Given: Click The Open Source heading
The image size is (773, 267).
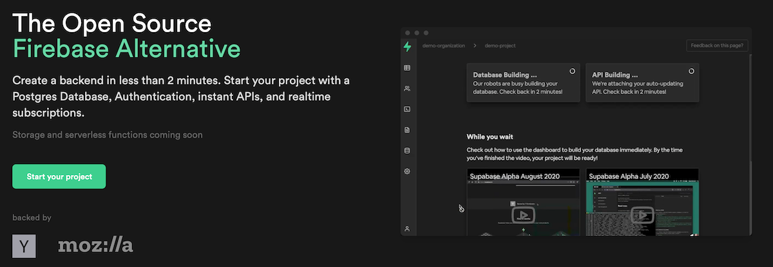Looking at the screenshot, I should 112,23.
